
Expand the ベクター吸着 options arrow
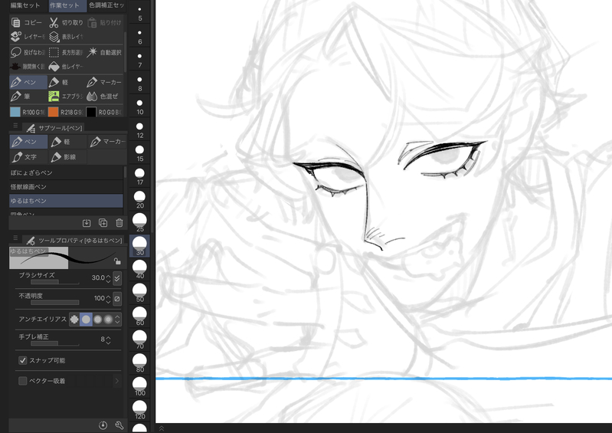[116, 381]
